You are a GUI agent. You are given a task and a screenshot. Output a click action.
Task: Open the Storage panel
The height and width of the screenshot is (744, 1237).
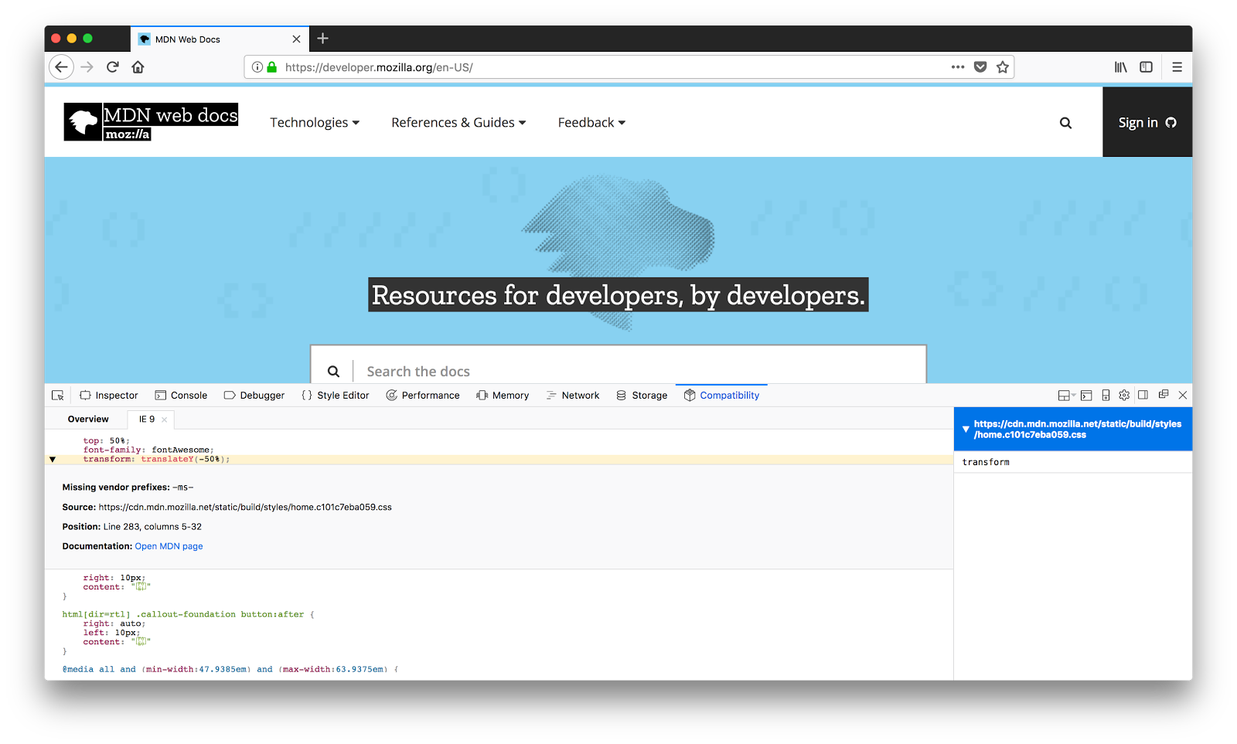tap(642, 396)
